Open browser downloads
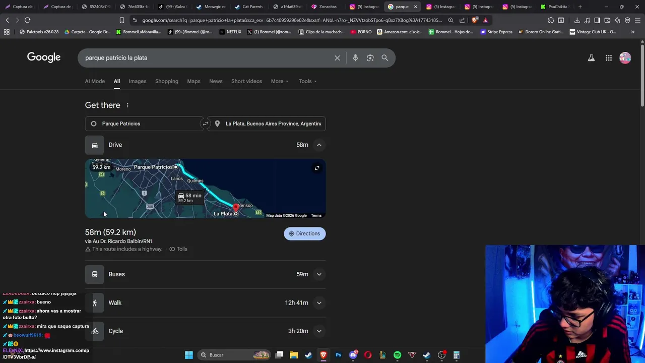The width and height of the screenshot is (645, 363). [577, 20]
